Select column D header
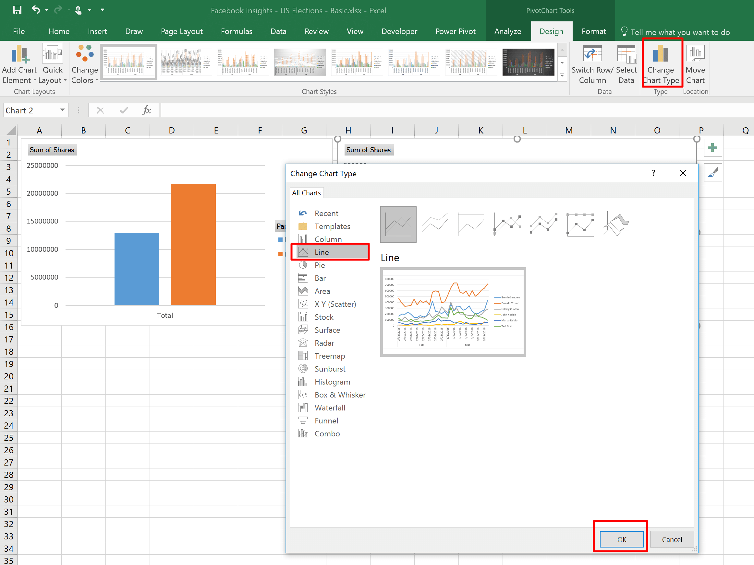 pyautogui.click(x=172, y=130)
